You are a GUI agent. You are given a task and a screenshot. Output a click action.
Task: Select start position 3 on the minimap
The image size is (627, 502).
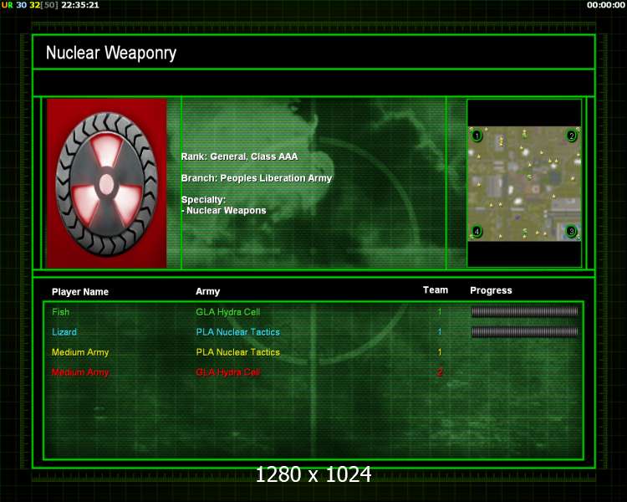coord(572,231)
